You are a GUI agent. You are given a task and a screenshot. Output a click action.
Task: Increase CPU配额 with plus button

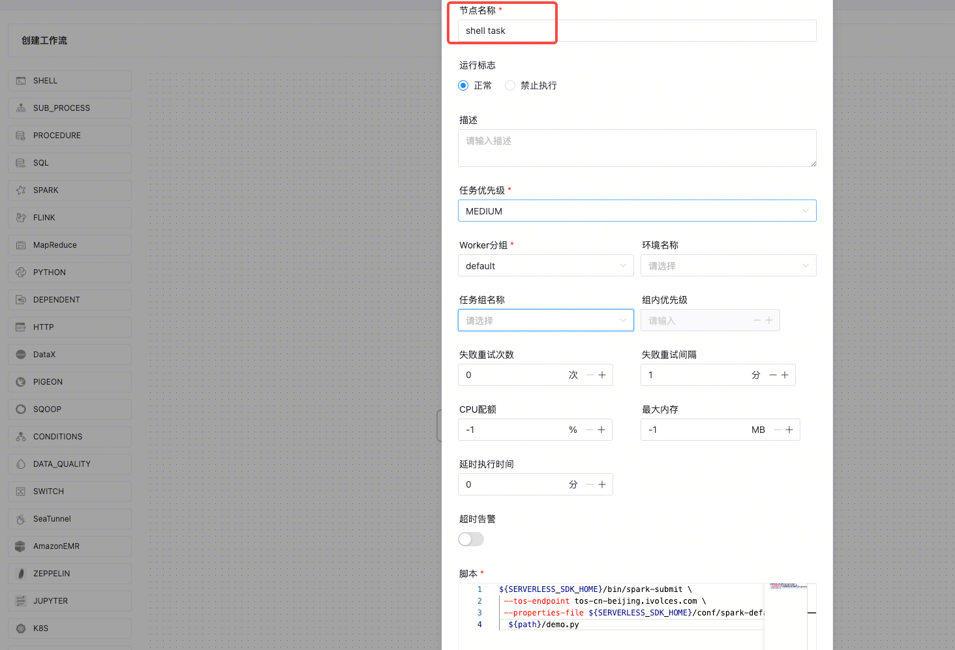pos(601,430)
